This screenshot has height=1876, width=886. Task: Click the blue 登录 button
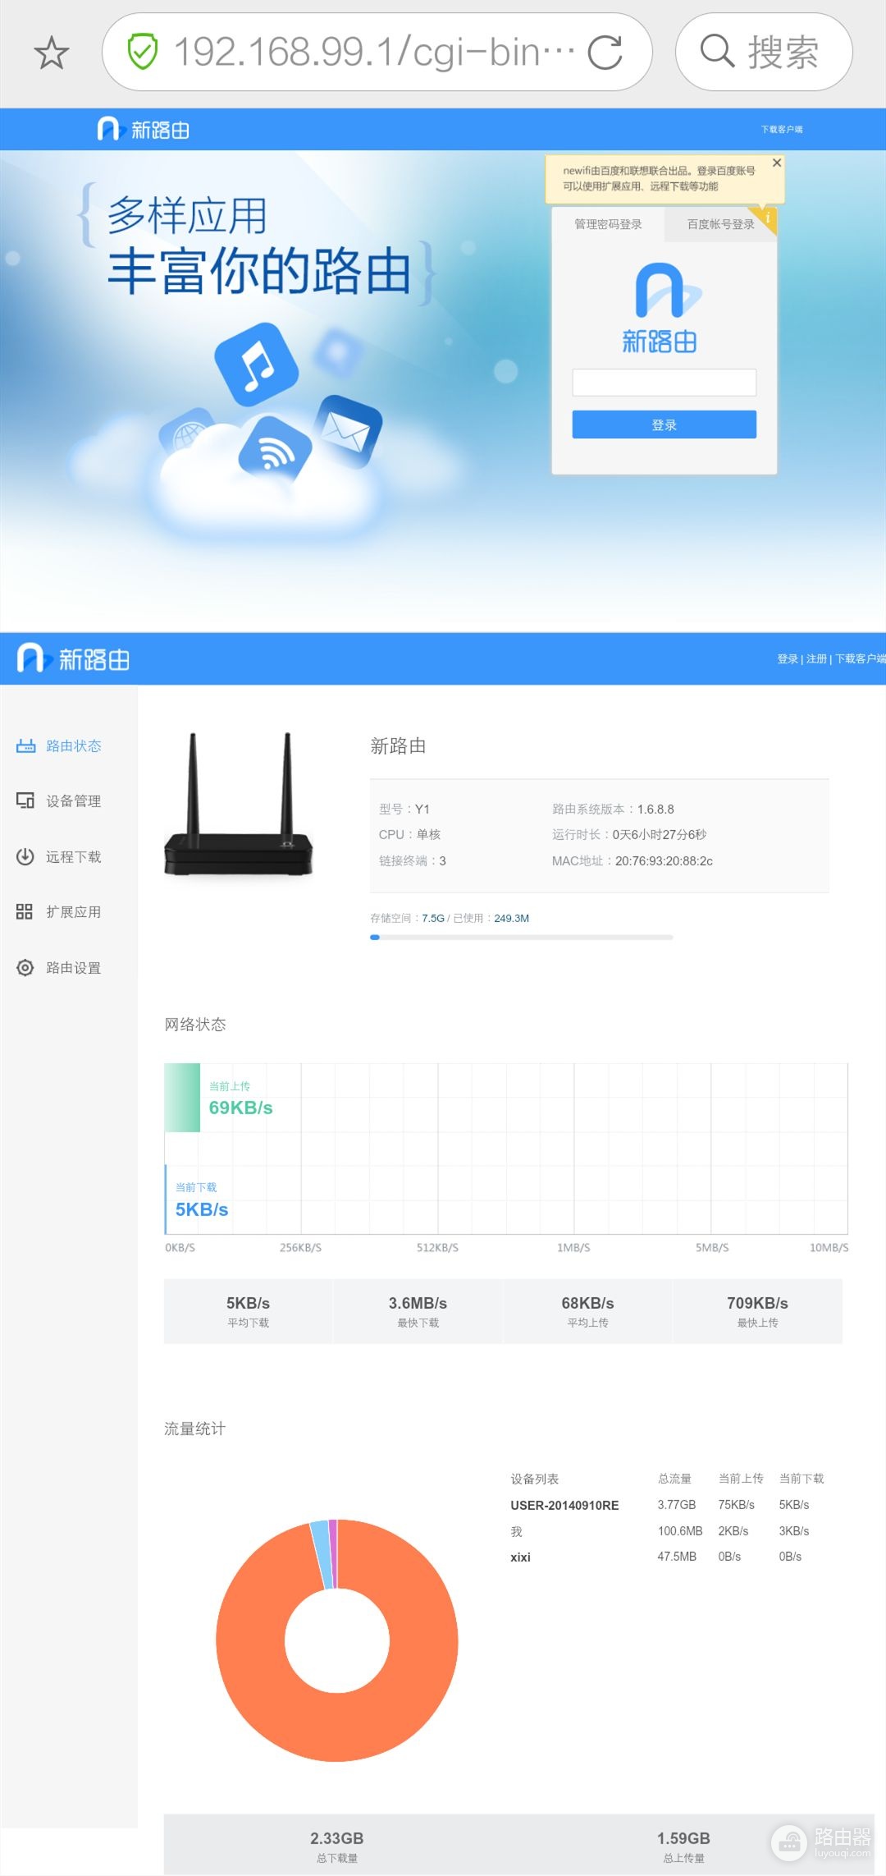[664, 424]
